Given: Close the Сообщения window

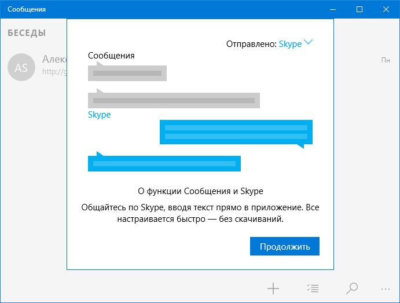Looking at the screenshot, I should tap(386, 9).
